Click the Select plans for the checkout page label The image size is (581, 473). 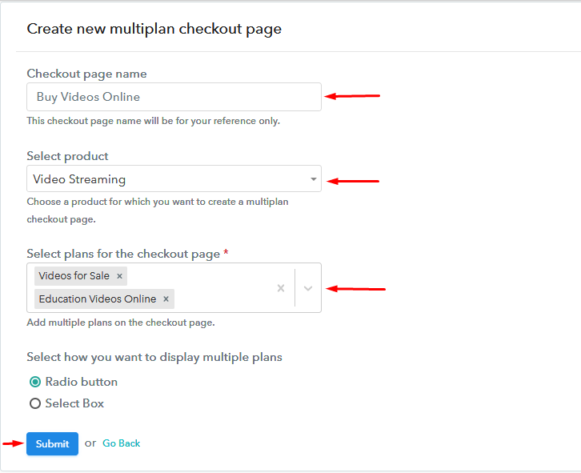(123, 254)
